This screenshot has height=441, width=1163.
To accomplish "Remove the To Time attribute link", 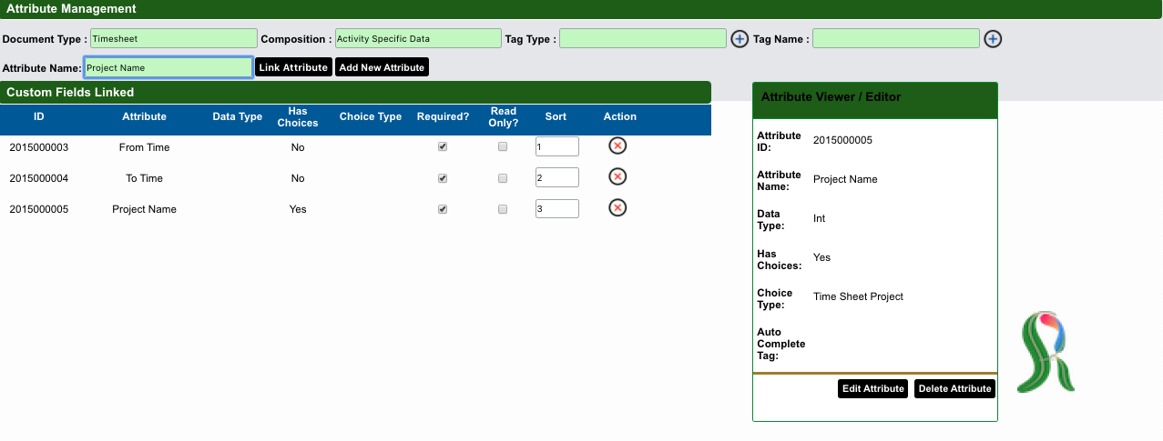I will (617, 176).
